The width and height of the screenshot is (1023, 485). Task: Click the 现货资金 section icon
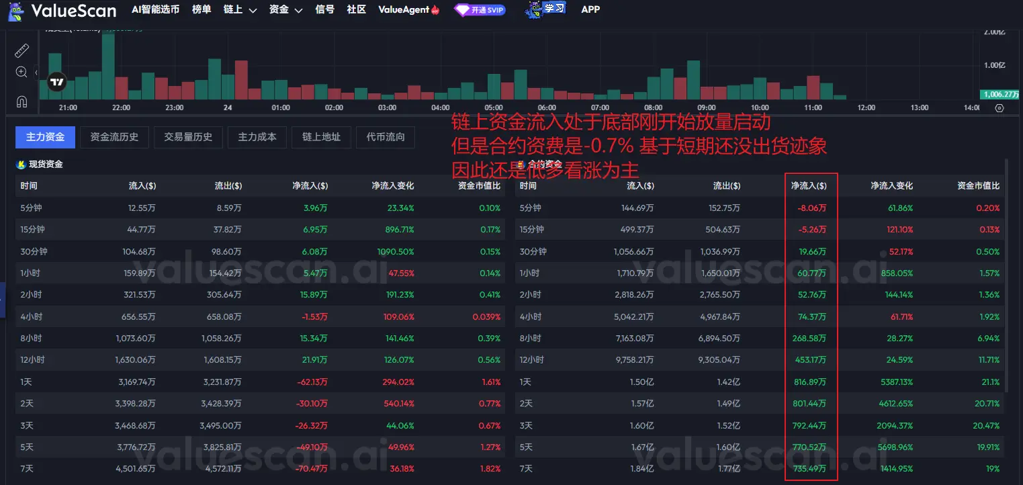[21, 164]
